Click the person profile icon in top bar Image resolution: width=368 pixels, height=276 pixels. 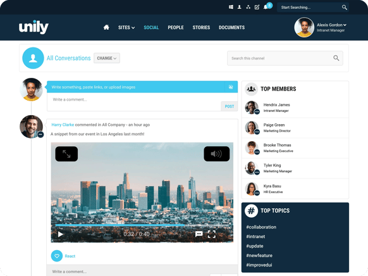tap(240, 8)
